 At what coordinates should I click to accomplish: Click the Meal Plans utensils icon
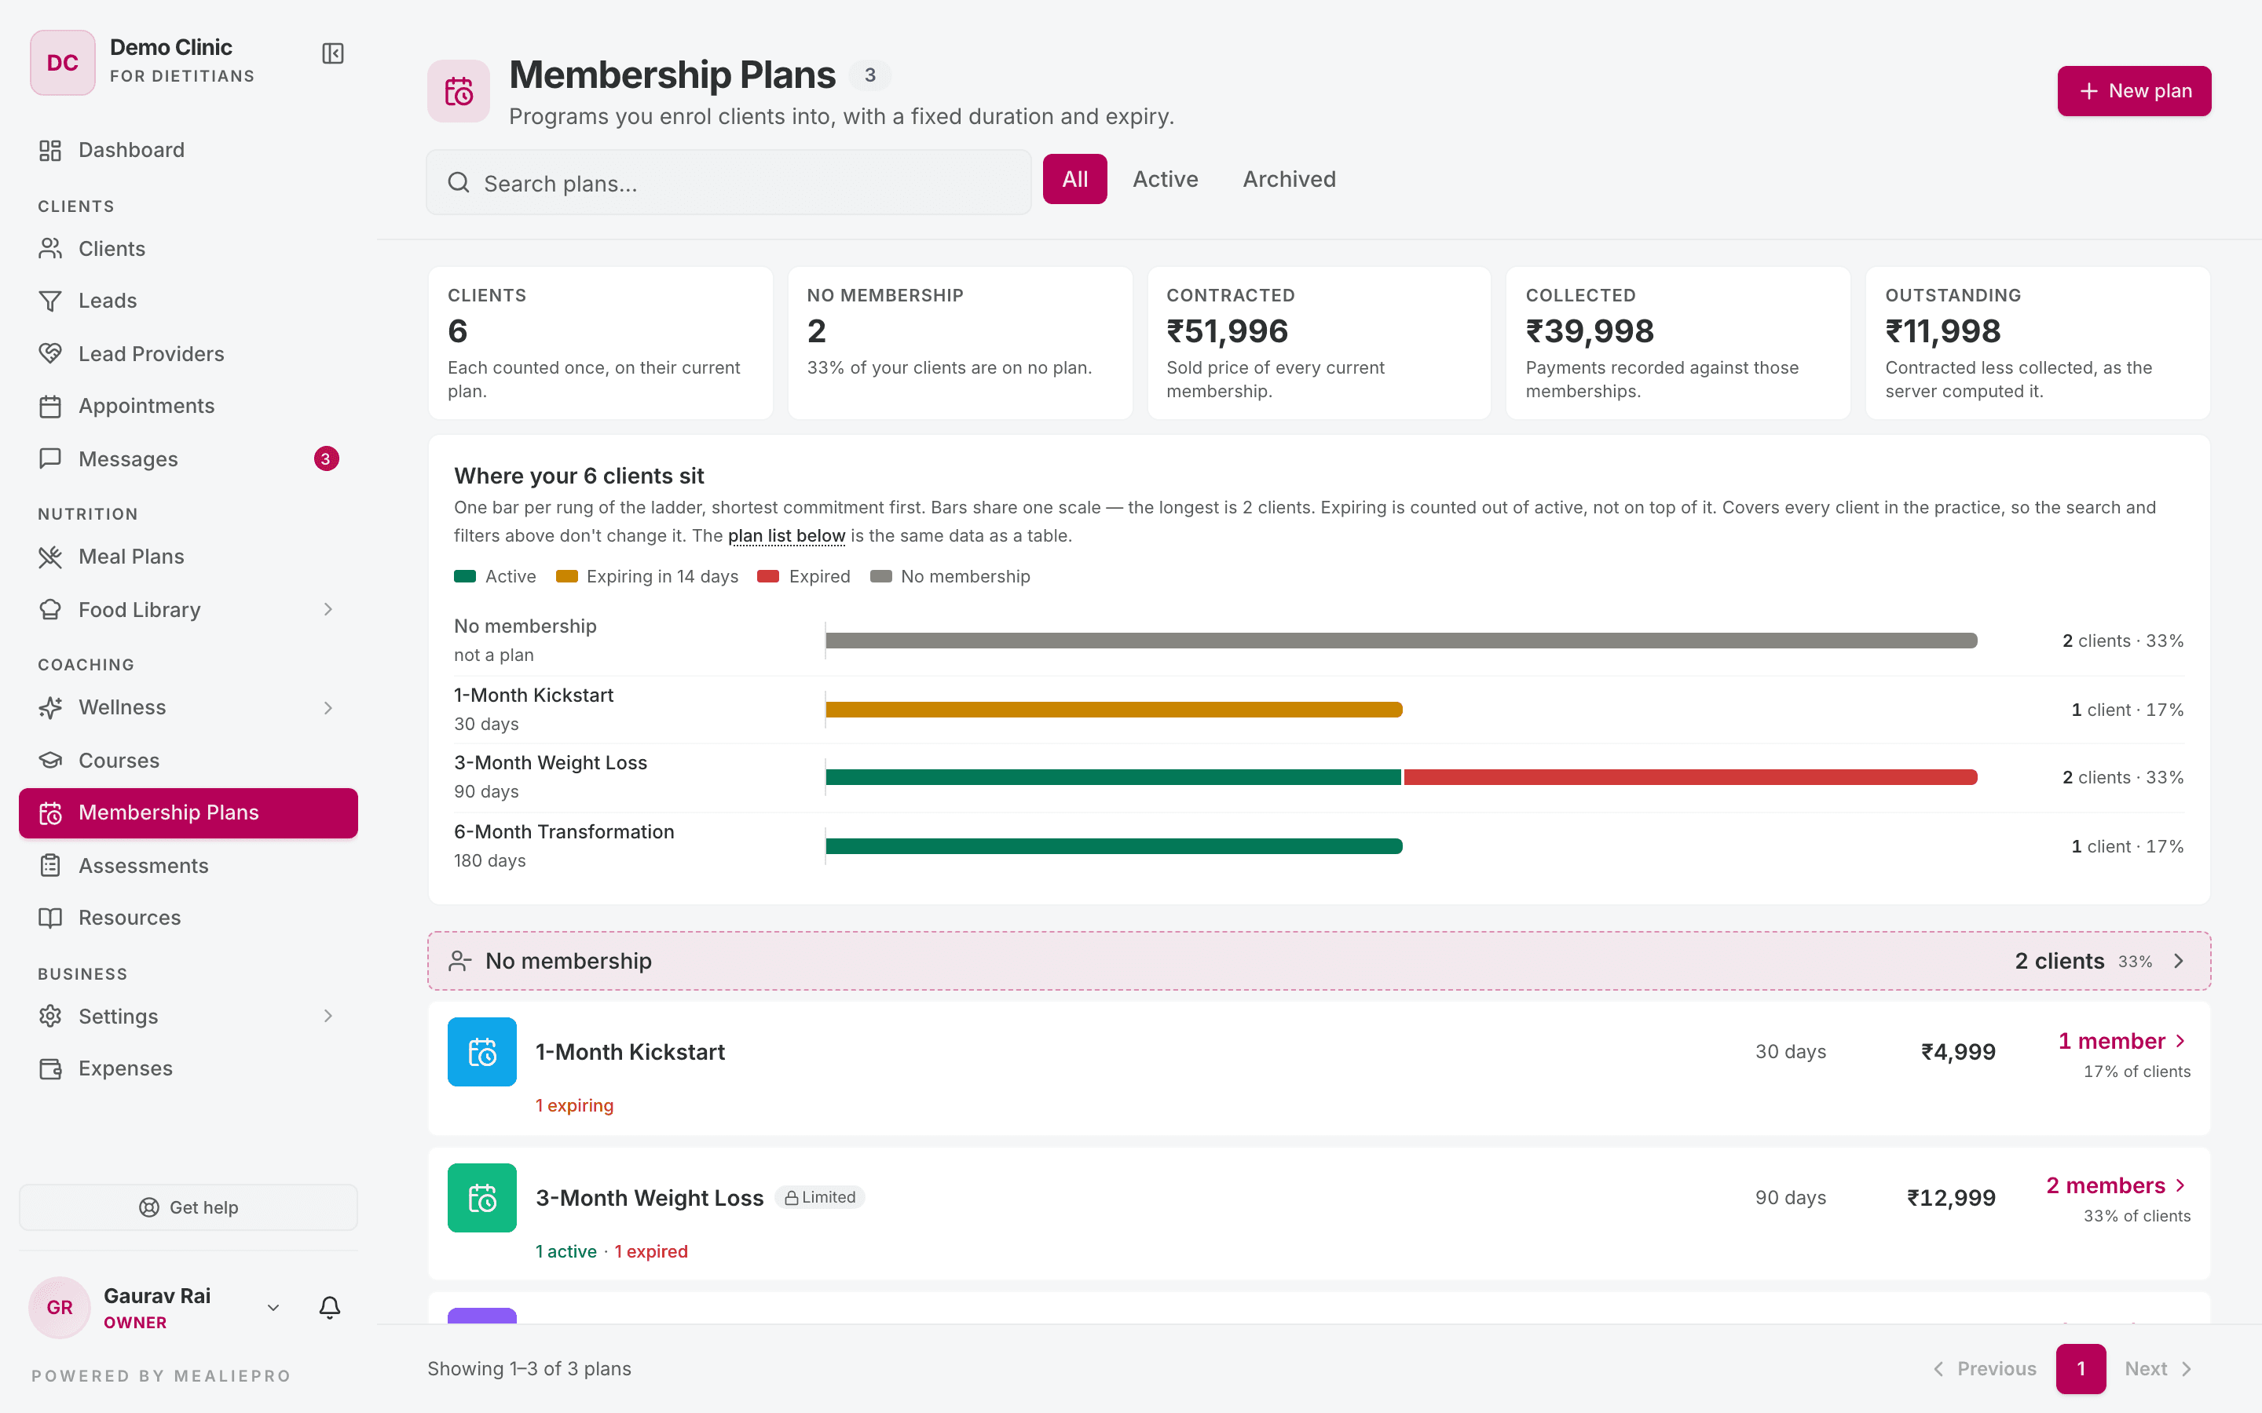pyautogui.click(x=50, y=557)
